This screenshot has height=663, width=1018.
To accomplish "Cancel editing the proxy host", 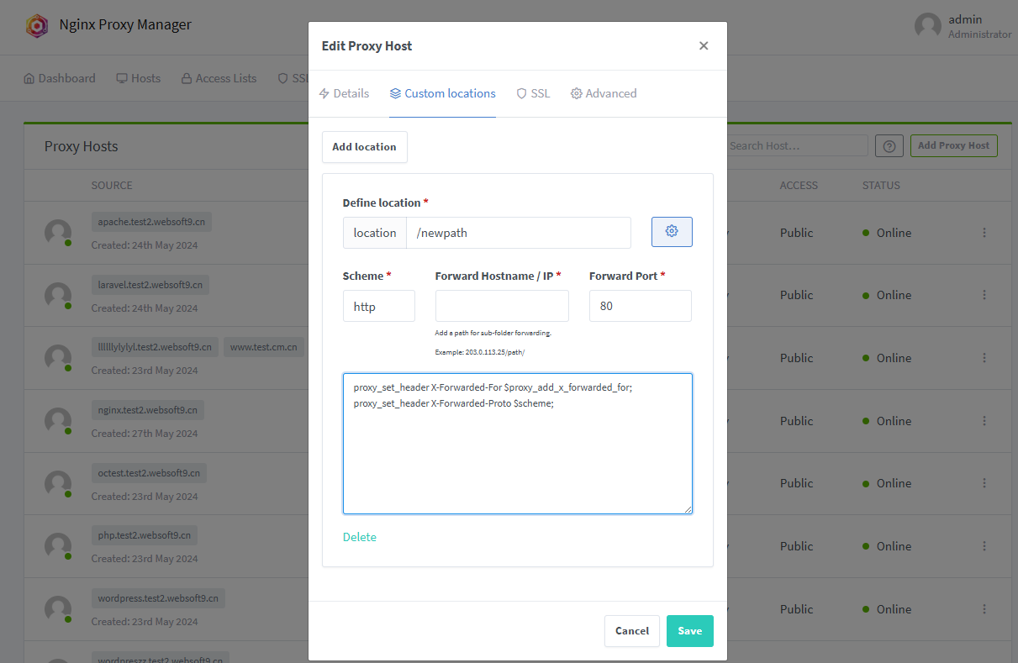I will click(x=631, y=631).
